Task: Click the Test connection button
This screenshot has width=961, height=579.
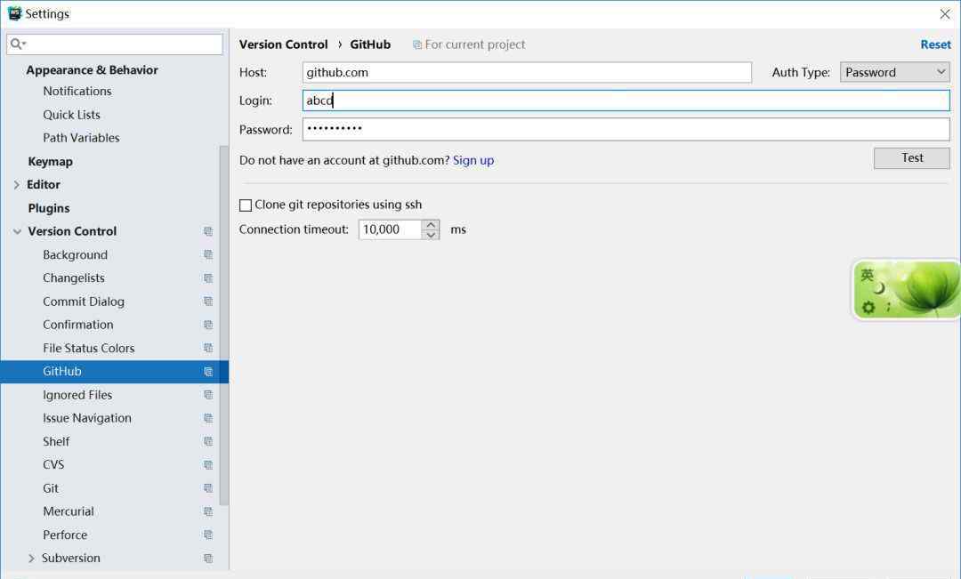Action: [912, 158]
